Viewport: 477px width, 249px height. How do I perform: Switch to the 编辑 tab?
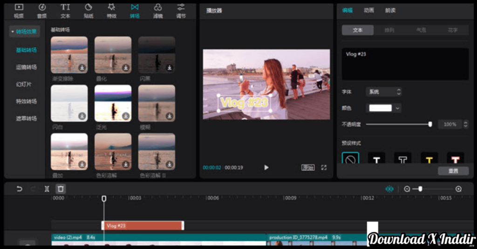347,10
